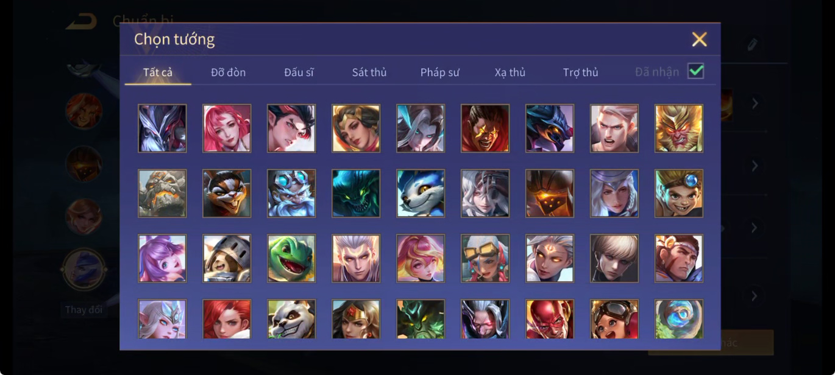
Task: Open the Đỡ đòn tab
Action: 229,72
